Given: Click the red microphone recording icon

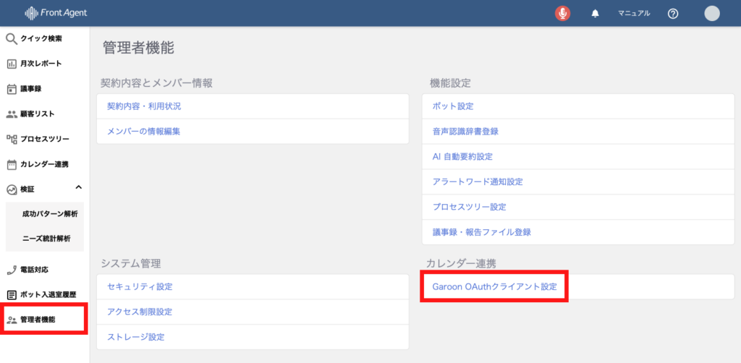Looking at the screenshot, I should click(x=562, y=13).
